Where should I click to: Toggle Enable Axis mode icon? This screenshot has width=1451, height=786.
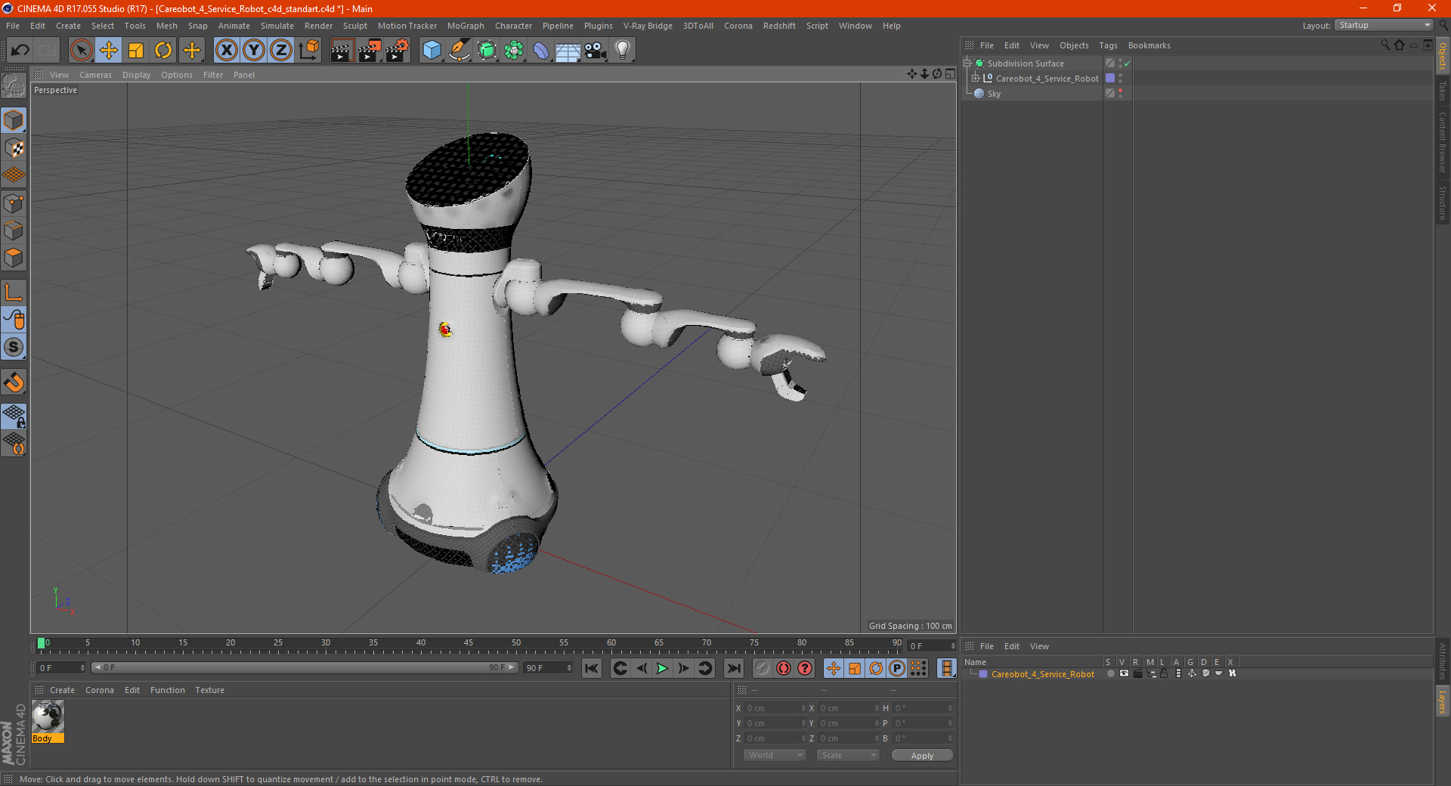pos(14,292)
